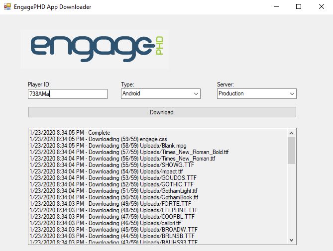Click the log scrollbar down arrow

tap(292, 240)
